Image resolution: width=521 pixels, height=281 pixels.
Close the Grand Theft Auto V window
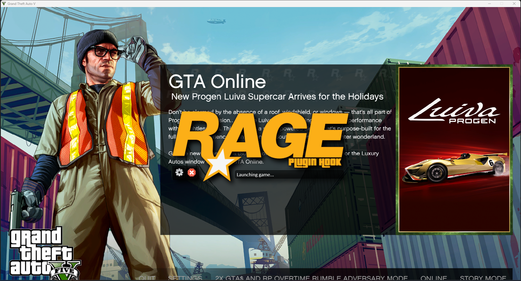[514, 4]
